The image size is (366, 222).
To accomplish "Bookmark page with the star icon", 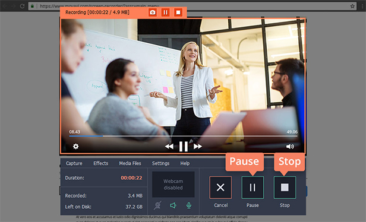I will [352, 7].
